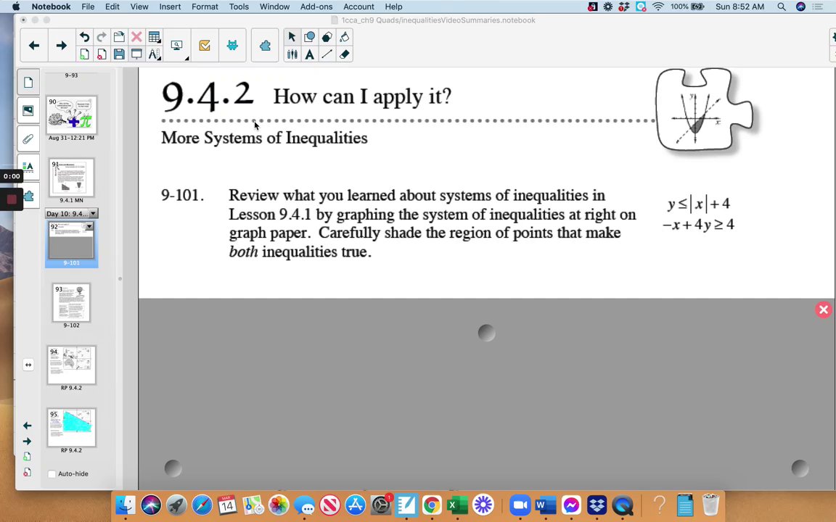Open the File menu

(x=88, y=7)
